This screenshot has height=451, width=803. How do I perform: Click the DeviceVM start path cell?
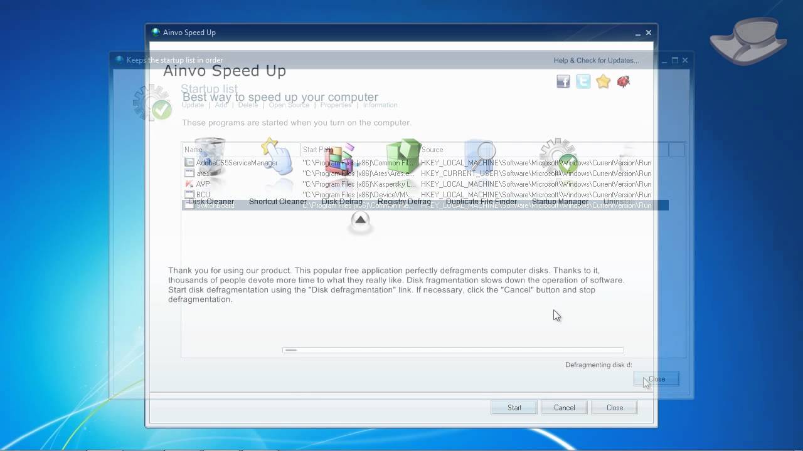(x=359, y=195)
